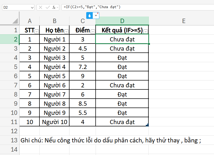The image size is (214, 155).
Task: Open the Flash Fill options dropdown
Action: click(x=96, y=15)
